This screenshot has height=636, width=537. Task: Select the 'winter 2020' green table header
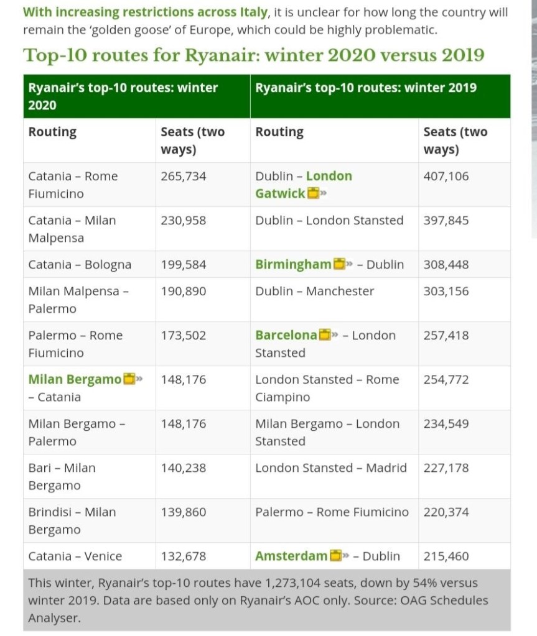(x=136, y=96)
